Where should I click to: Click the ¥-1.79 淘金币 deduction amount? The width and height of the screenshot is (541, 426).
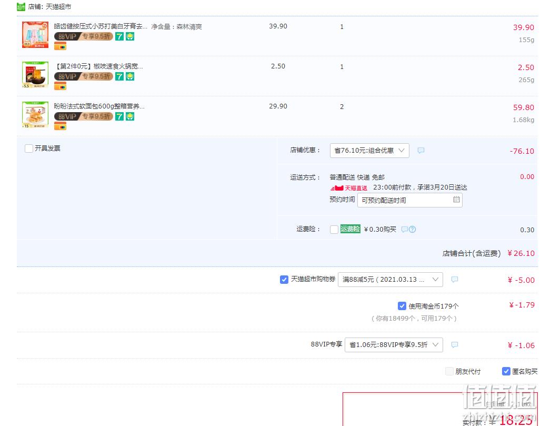coord(522,305)
